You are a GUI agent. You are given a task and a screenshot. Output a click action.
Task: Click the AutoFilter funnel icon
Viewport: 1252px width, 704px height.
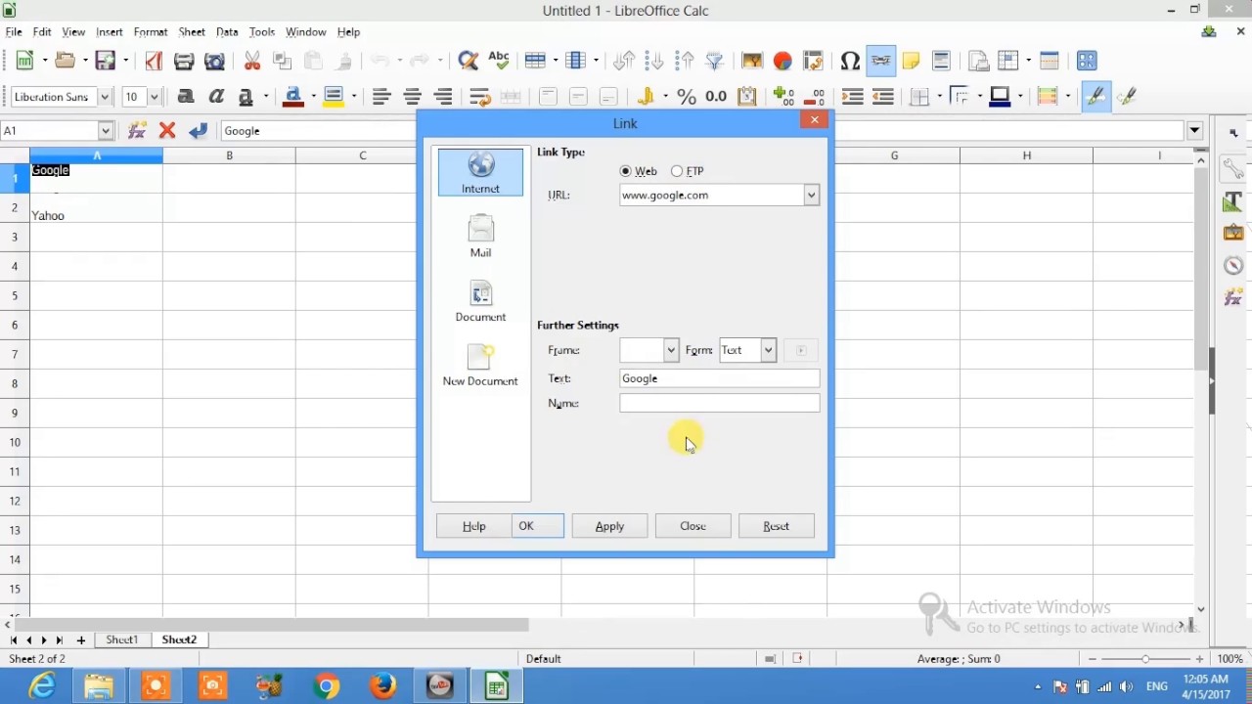coord(715,61)
